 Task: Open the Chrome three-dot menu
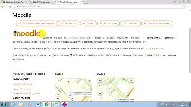[x=189, y=7]
